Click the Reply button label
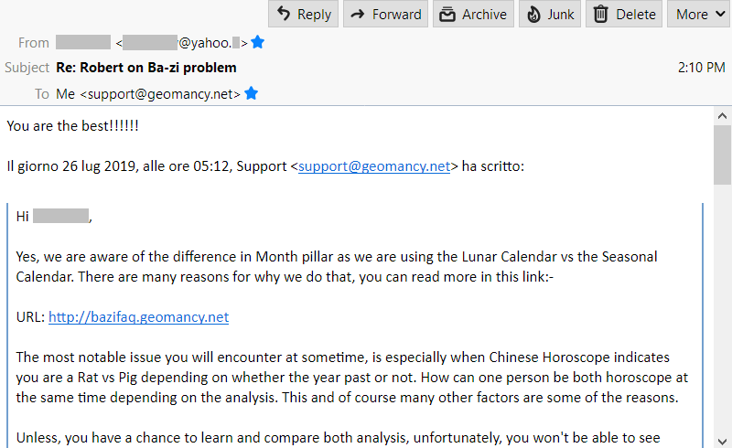 314,14
